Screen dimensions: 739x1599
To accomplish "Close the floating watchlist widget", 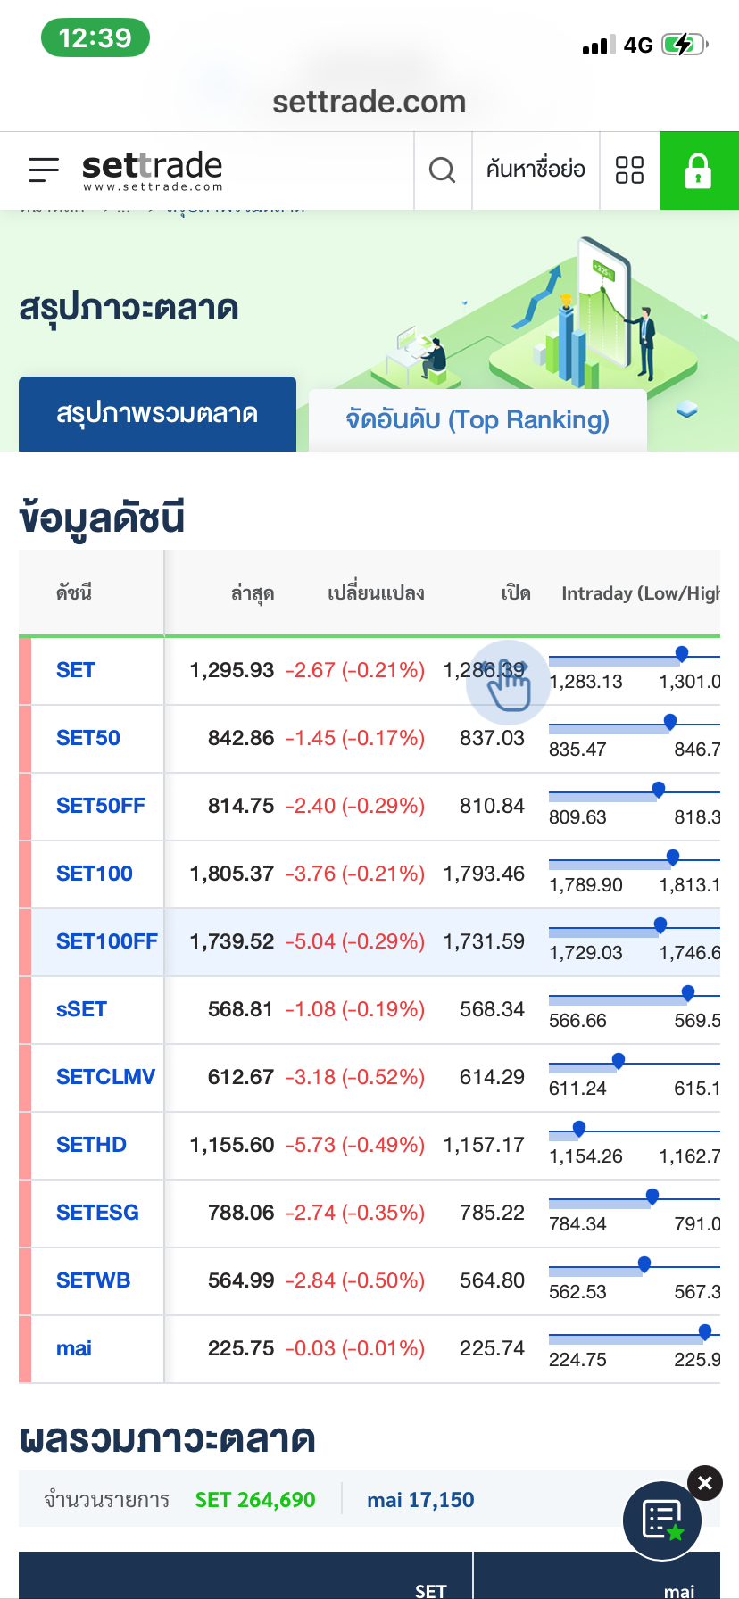I will click(705, 1483).
